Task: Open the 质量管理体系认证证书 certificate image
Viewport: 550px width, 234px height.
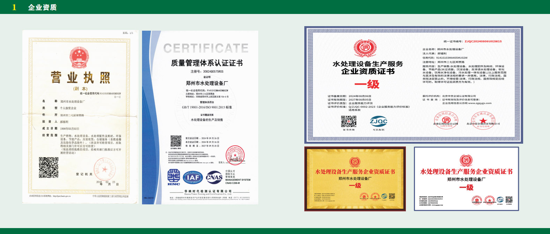Action: 200,118
